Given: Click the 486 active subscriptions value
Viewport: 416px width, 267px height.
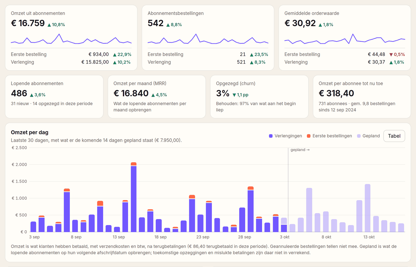Looking at the screenshot, I should [19, 93].
